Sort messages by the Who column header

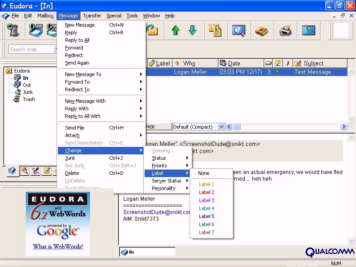click(x=195, y=63)
